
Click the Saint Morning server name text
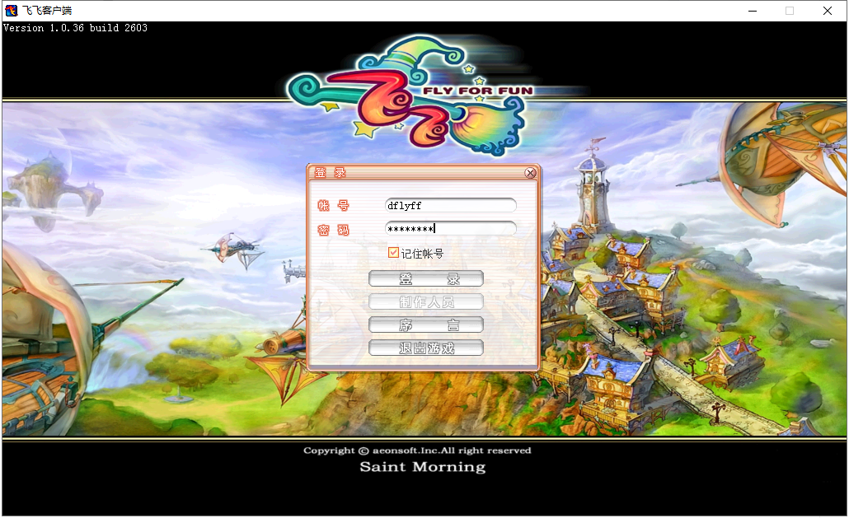(x=422, y=467)
